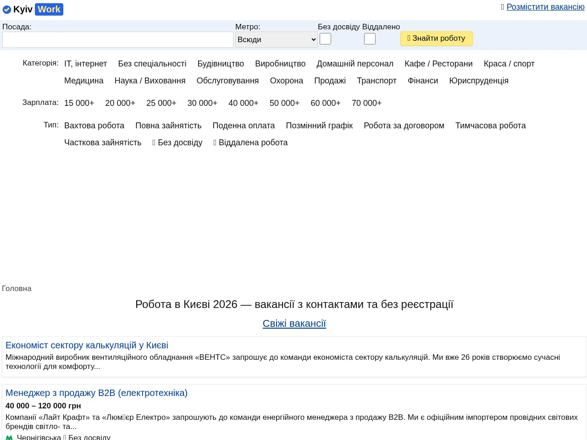The image size is (587, 440).
Task: Select the Виробництво category
Action: (280, 64)
